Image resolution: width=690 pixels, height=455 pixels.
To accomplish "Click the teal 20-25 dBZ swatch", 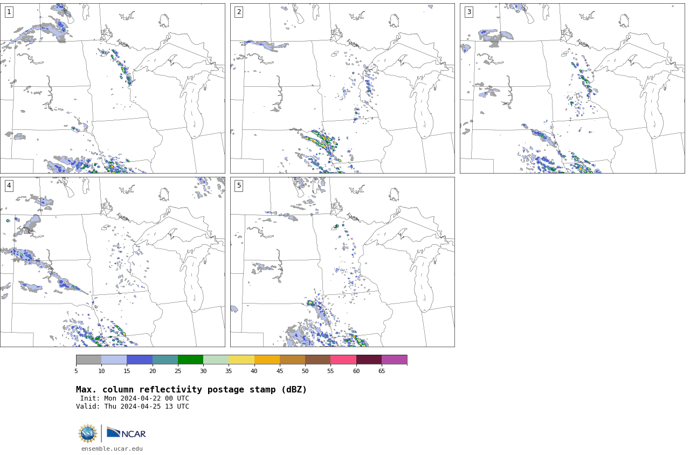I will [165, 360].
